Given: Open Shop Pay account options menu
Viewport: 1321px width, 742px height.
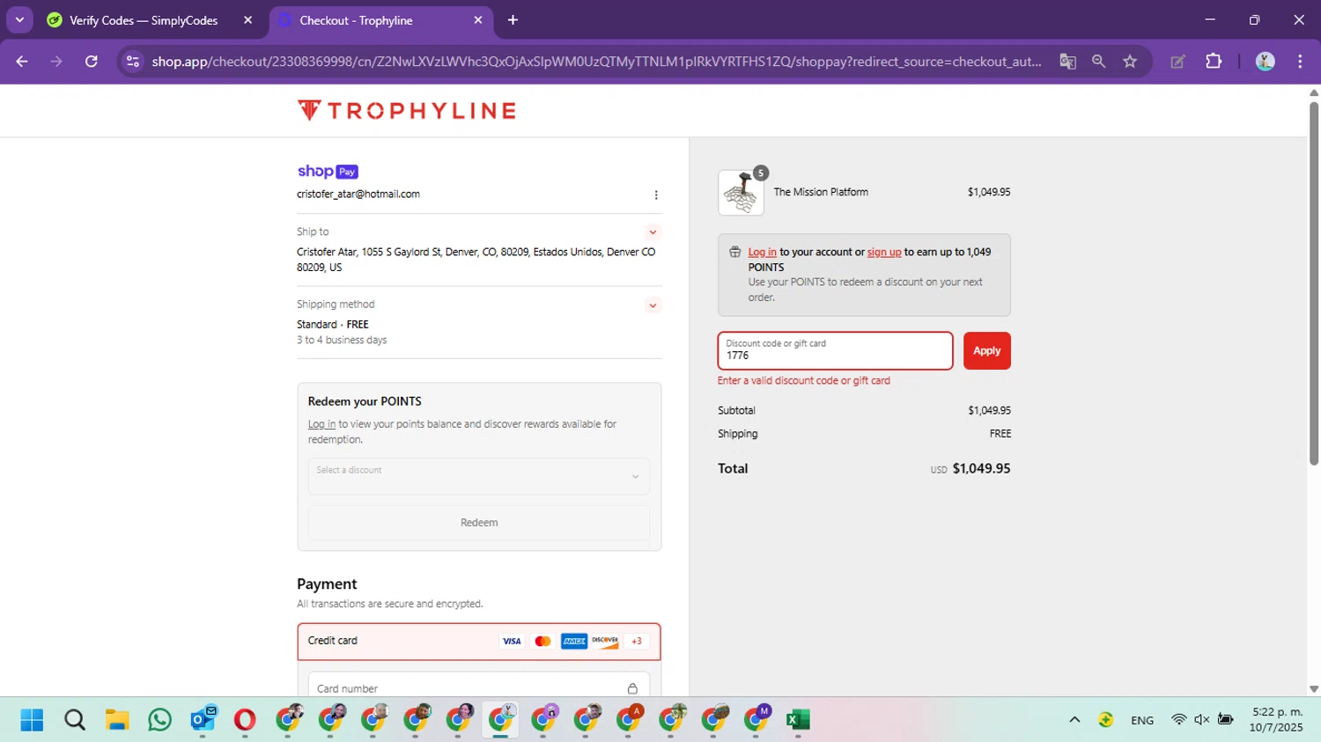Looking at the screenshot, I should pos(656,195).
